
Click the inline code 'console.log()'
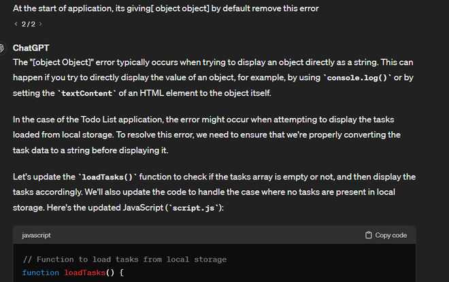356,77
